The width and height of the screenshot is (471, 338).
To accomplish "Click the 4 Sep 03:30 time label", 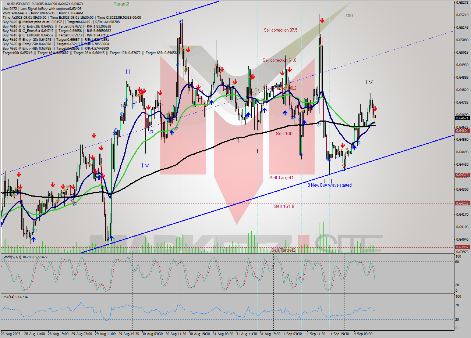I will [363, 334].
